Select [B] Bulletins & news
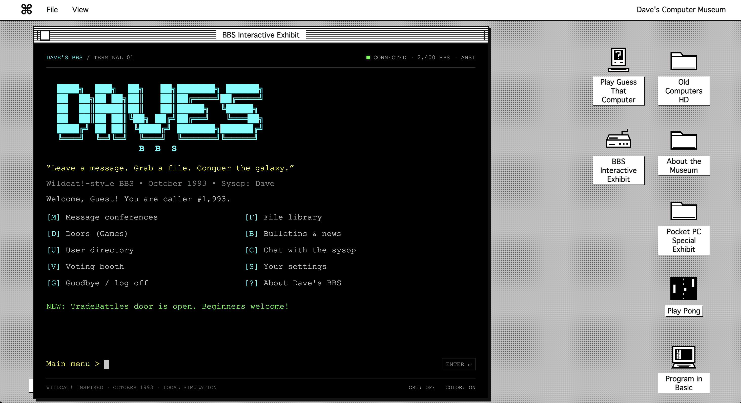Viewport: 741px width, 403px height. click(x=293, y=234)
